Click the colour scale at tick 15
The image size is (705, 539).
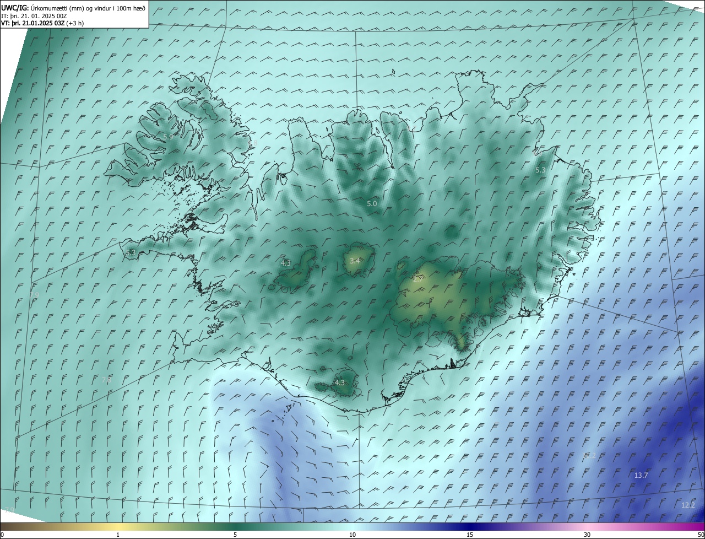(x=470, y=535)
